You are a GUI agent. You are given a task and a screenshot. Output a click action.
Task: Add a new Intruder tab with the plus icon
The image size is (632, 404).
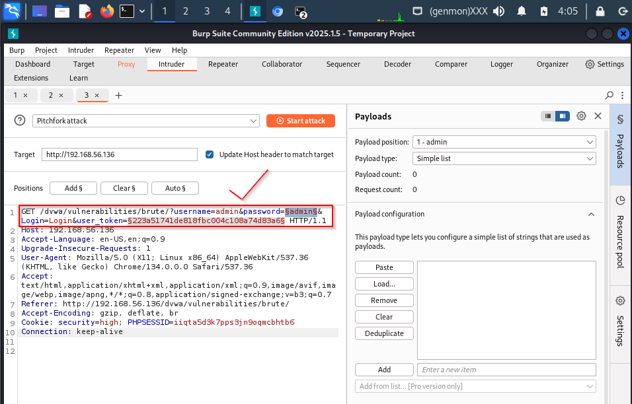(x=118, y=95)
